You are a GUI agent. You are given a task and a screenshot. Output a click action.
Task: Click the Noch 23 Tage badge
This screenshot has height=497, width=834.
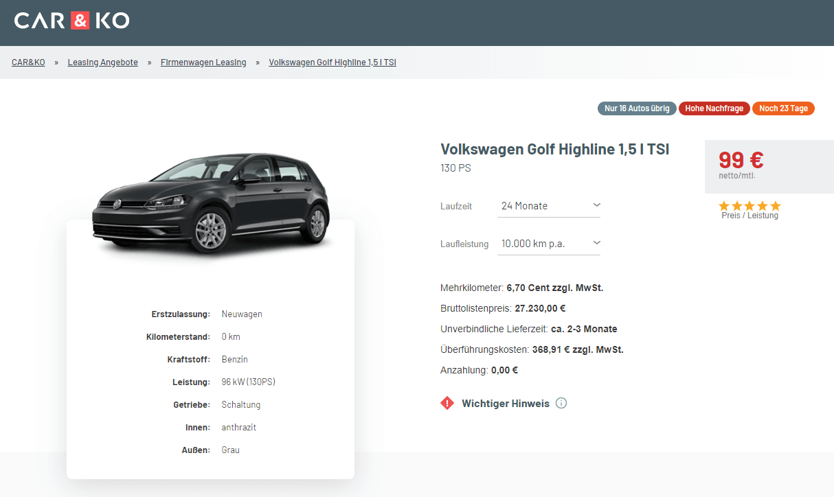pyautogui.click(x=783, y=108)
